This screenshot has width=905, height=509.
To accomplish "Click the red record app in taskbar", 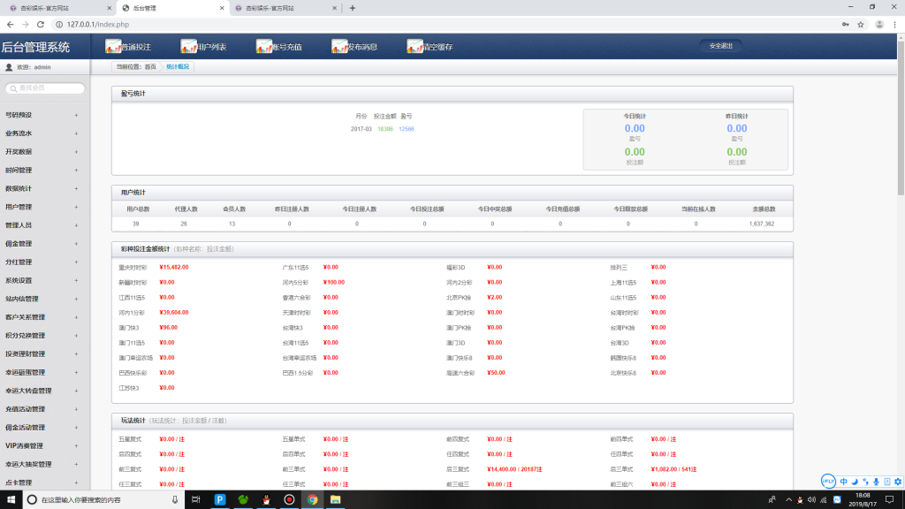I will (289, 499).
